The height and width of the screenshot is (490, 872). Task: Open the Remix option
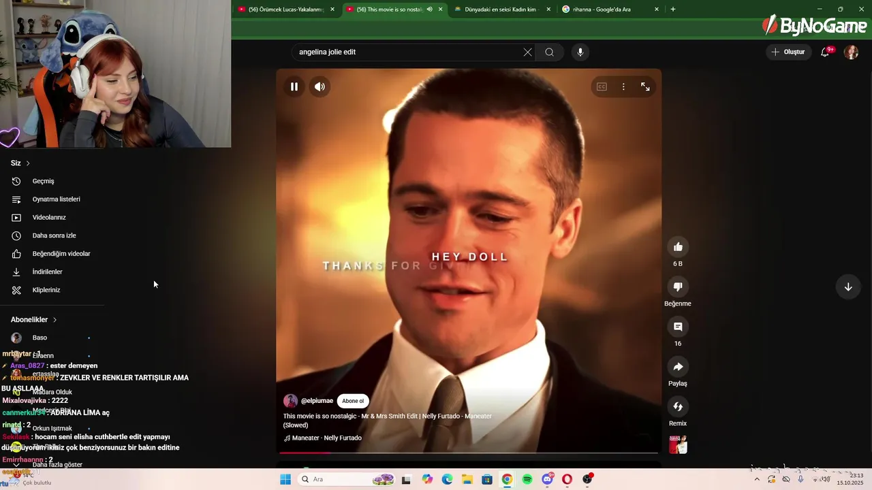(x=678, y=406)
